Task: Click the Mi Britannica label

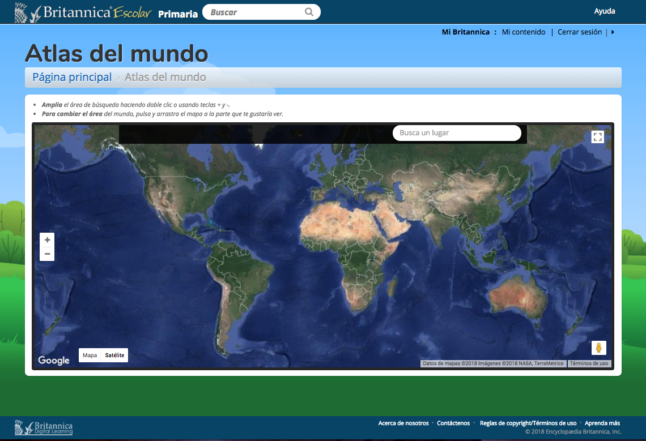Action: pyautogui.click(x=466, y=32)
